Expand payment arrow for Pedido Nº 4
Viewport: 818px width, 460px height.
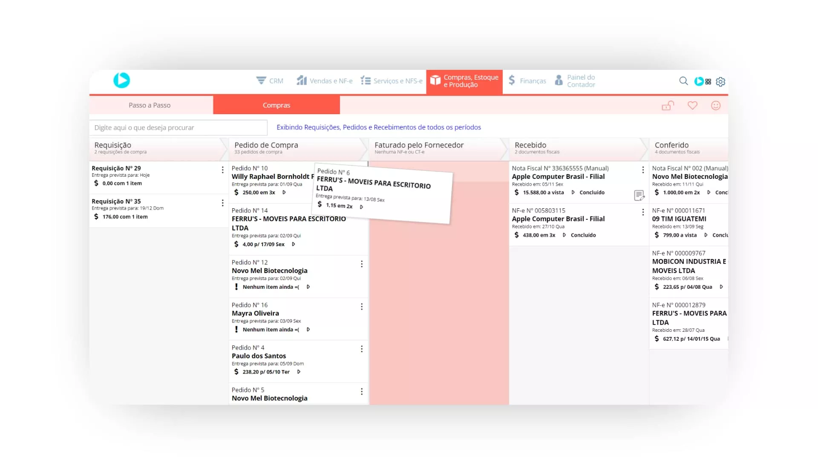pyautogui.click(x=299, y=372)
